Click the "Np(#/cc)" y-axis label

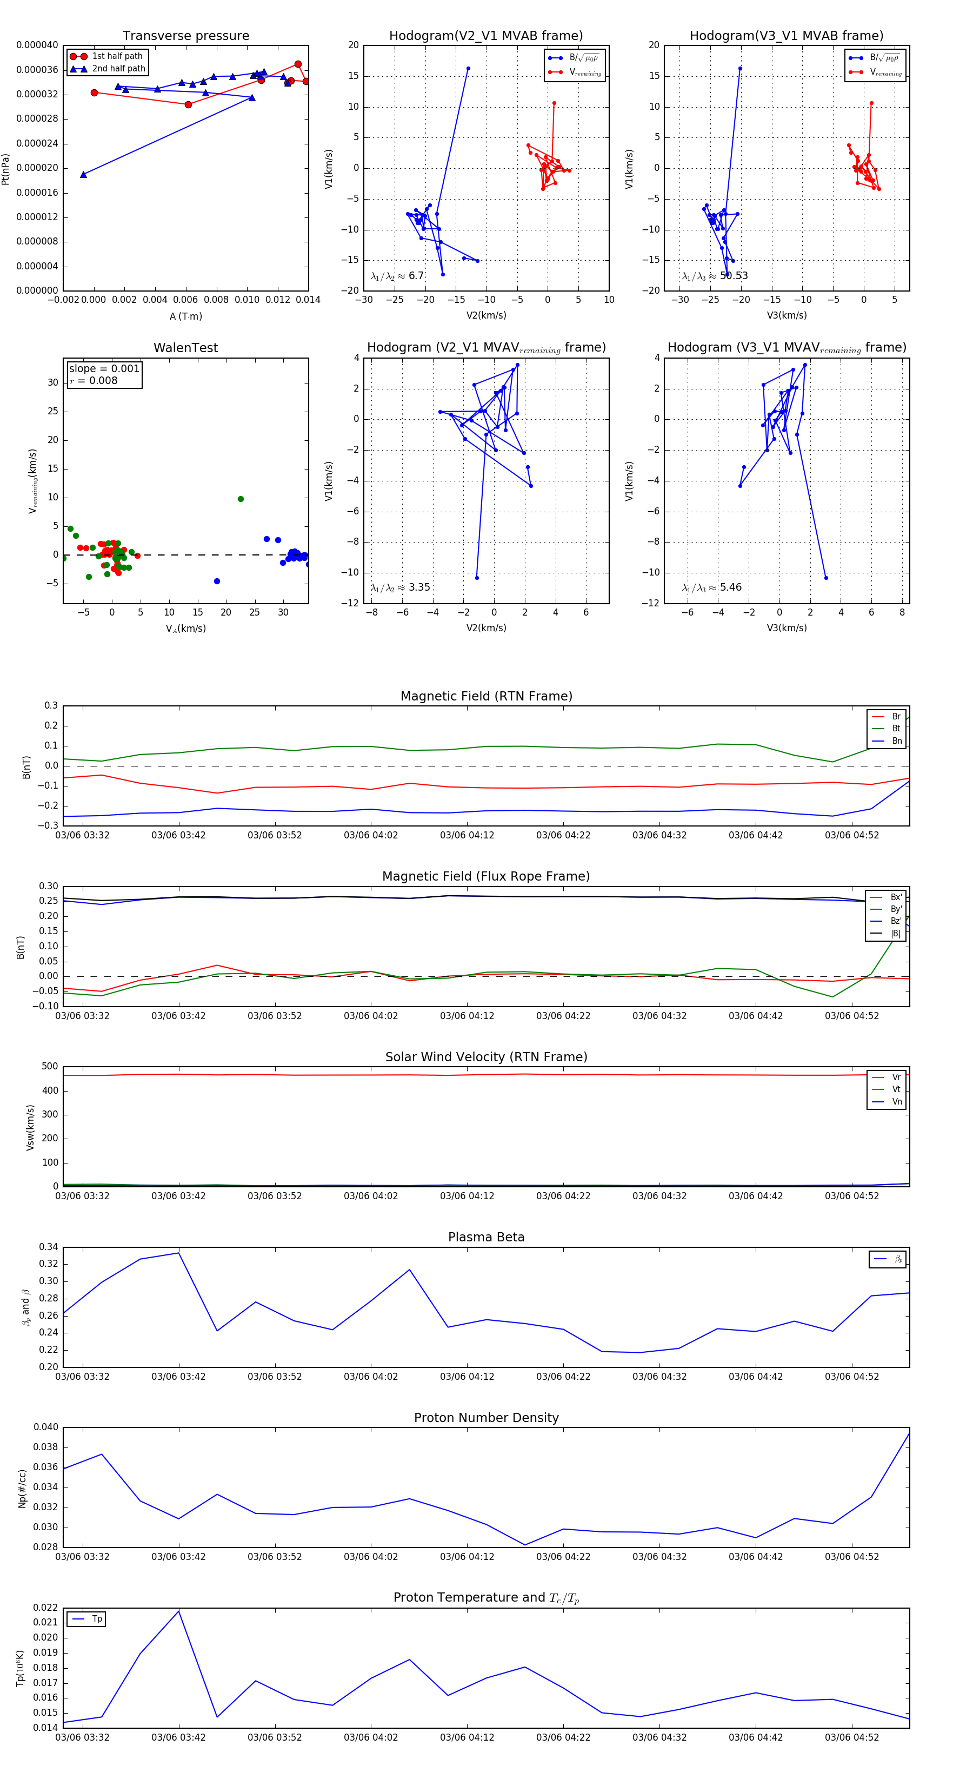tap(22, 1489)
